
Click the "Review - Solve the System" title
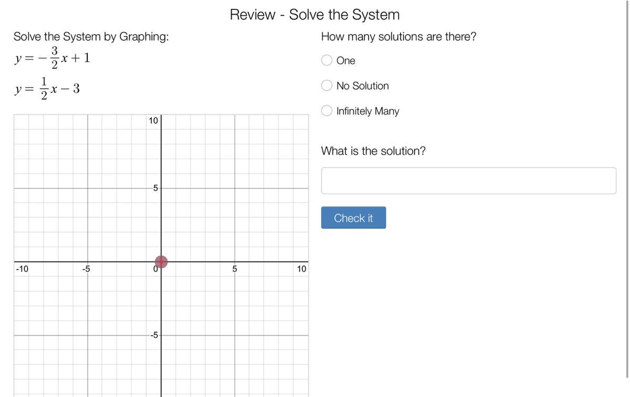[314, 15]
